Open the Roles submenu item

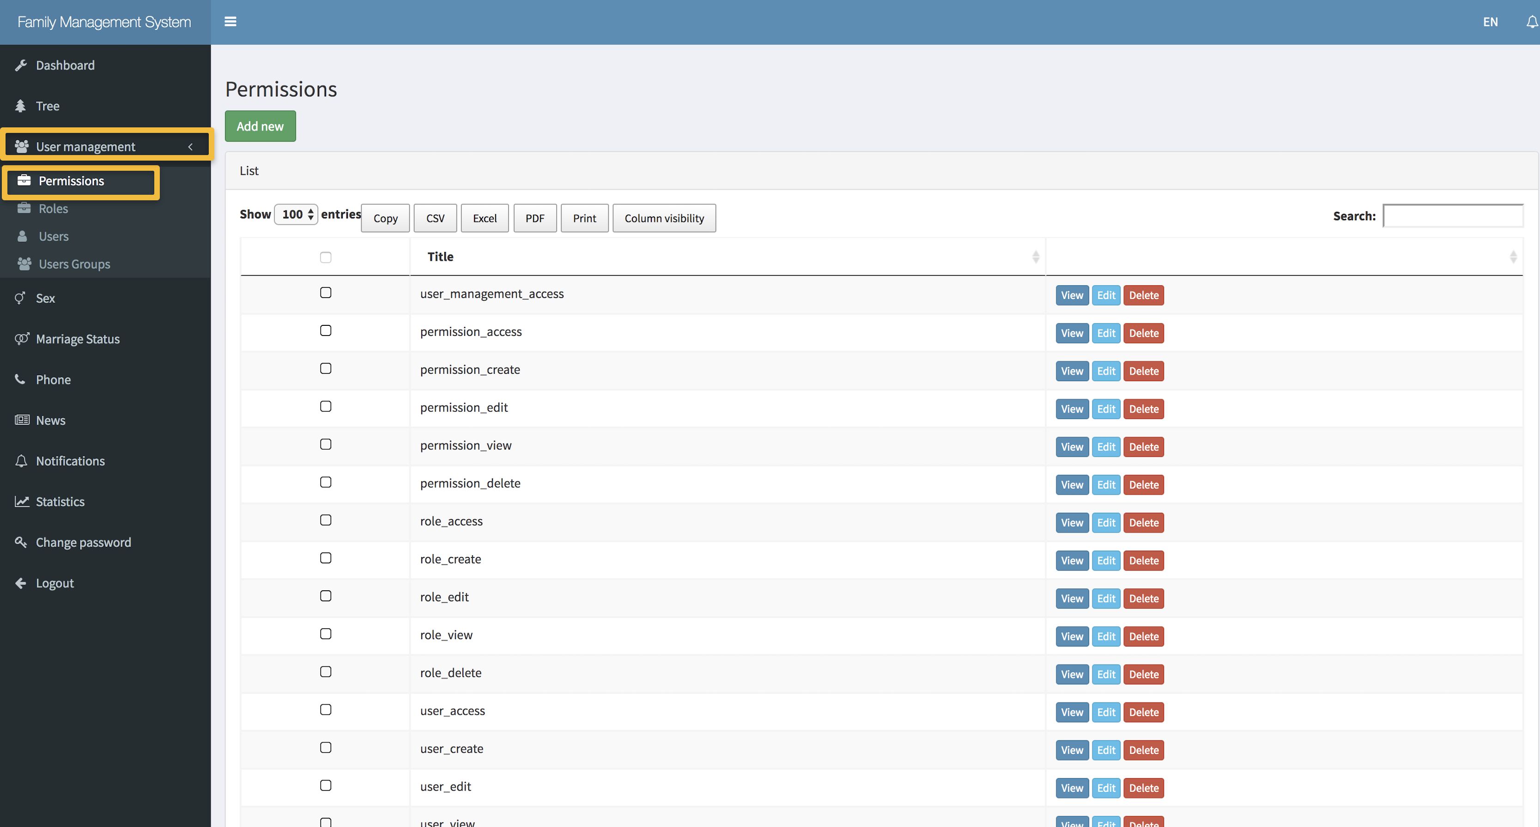point(53,209)
